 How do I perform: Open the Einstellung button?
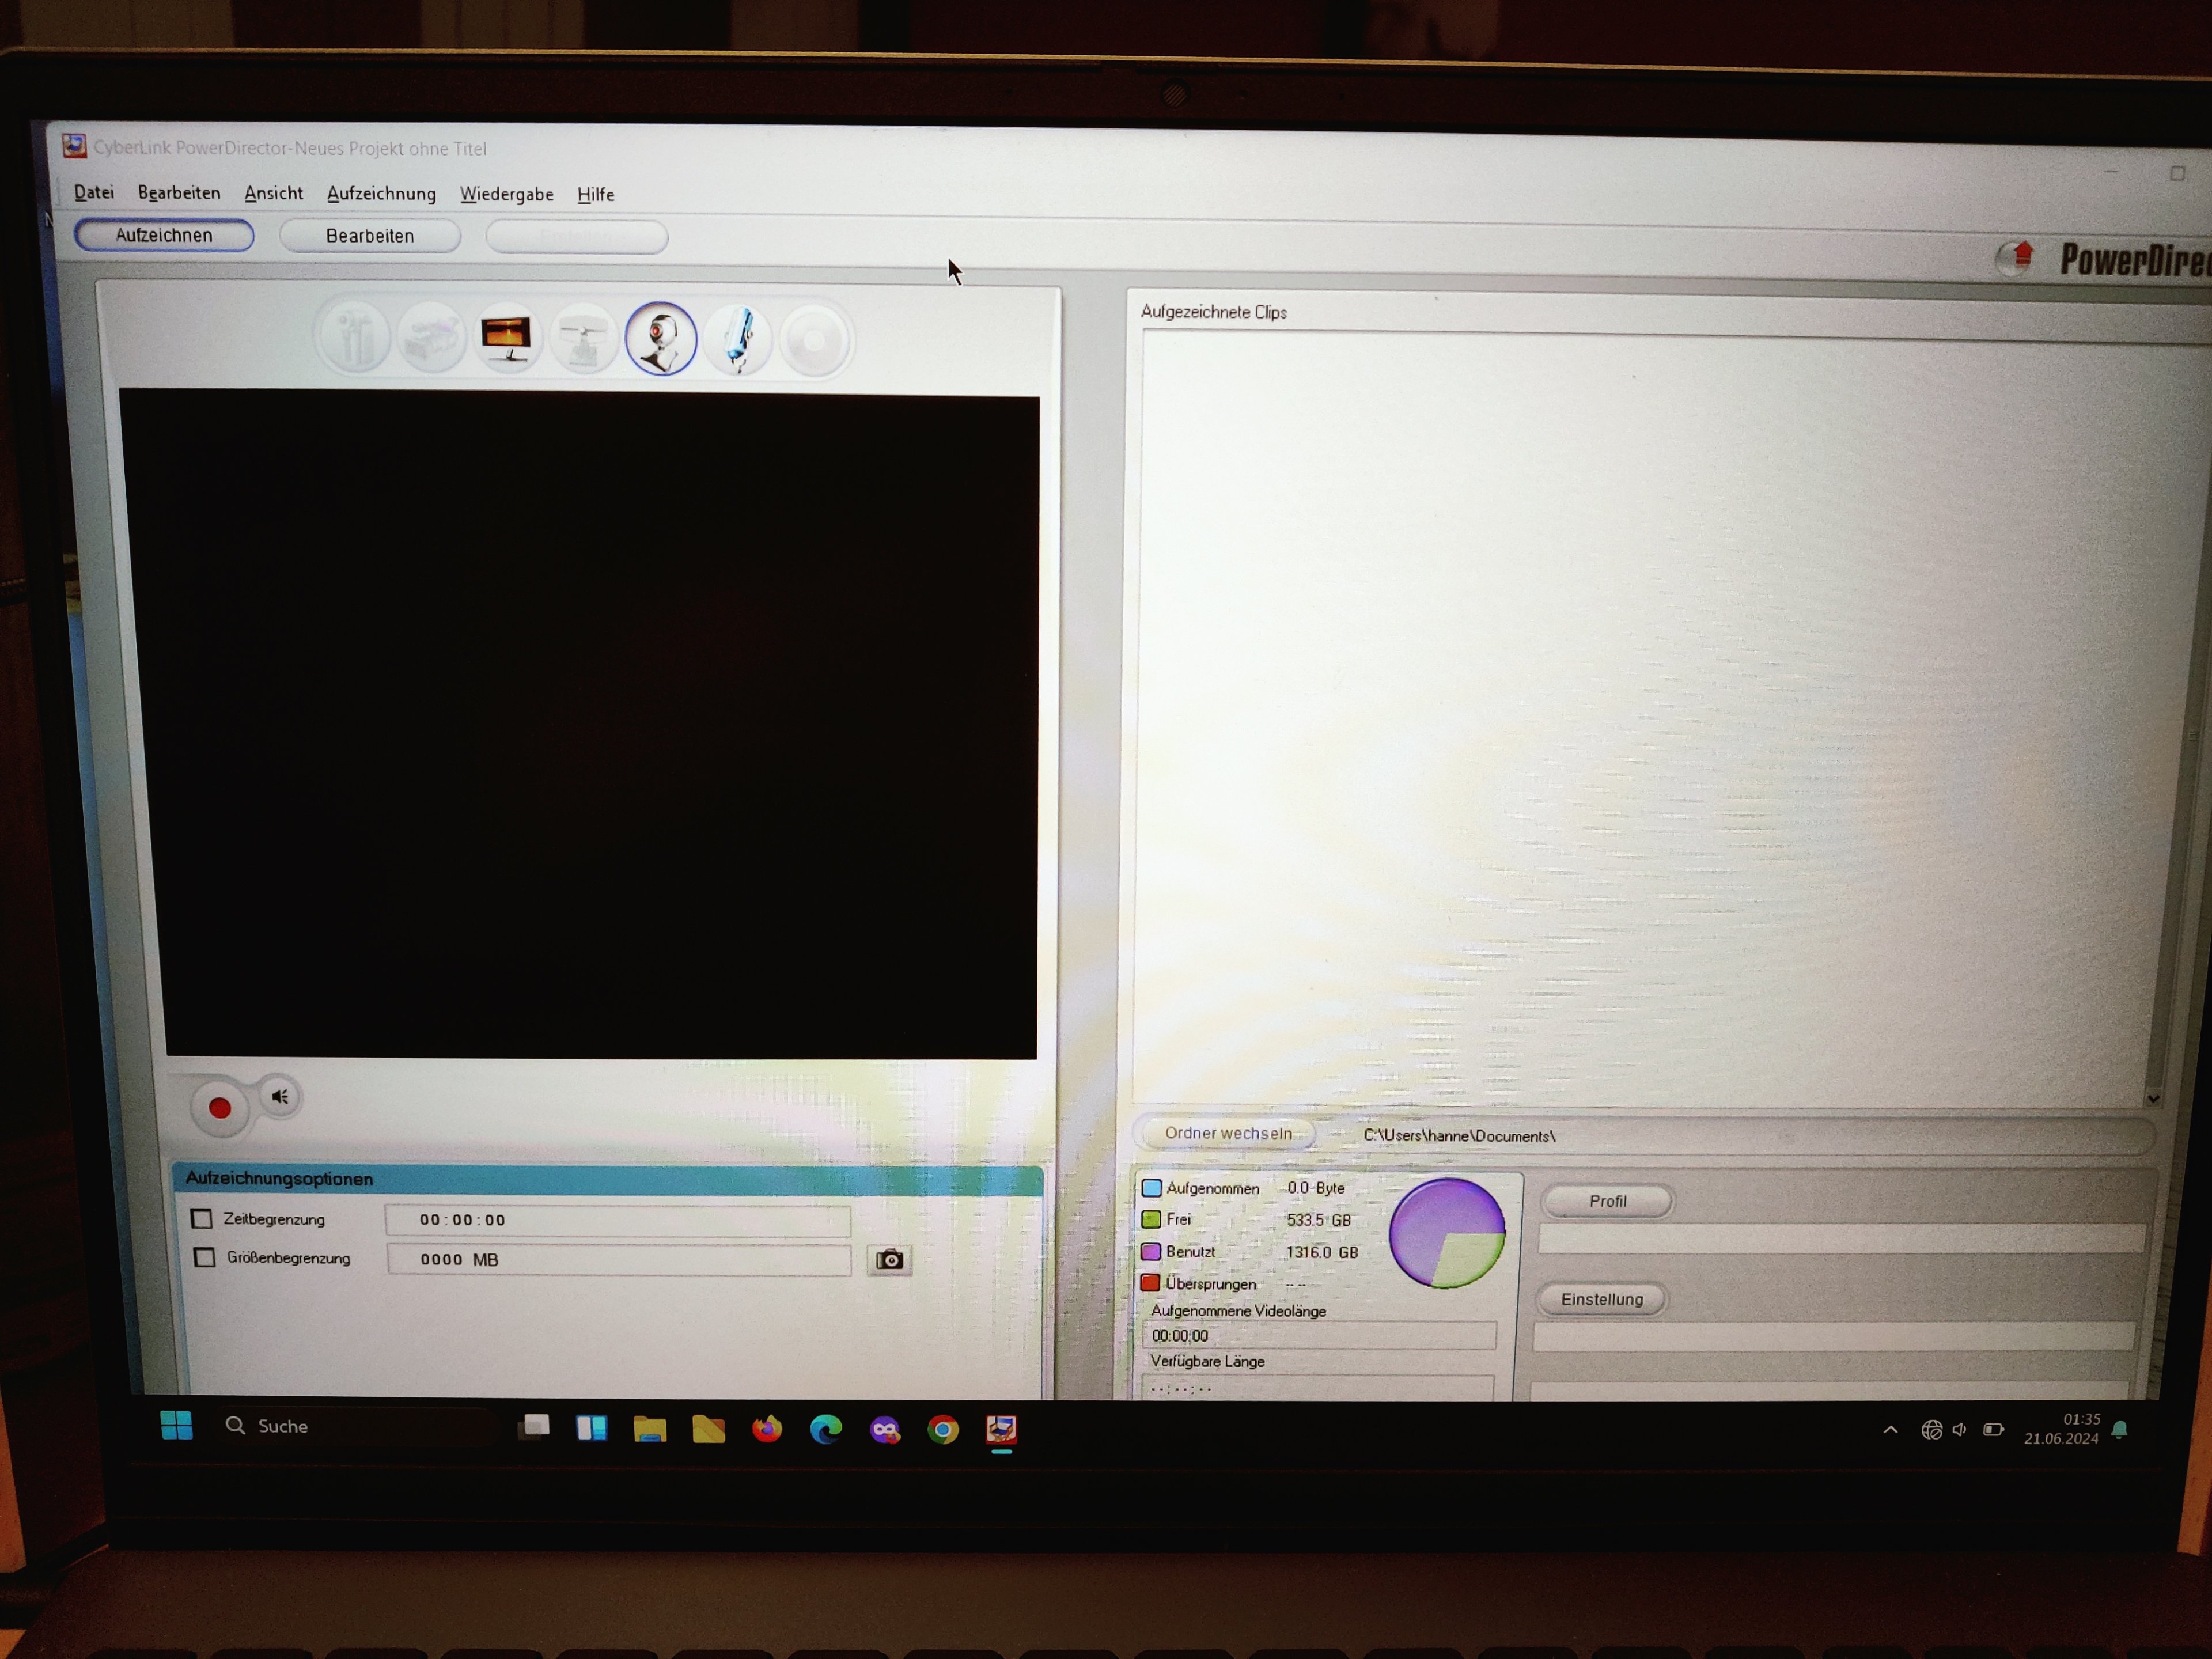point(1601,1299)
